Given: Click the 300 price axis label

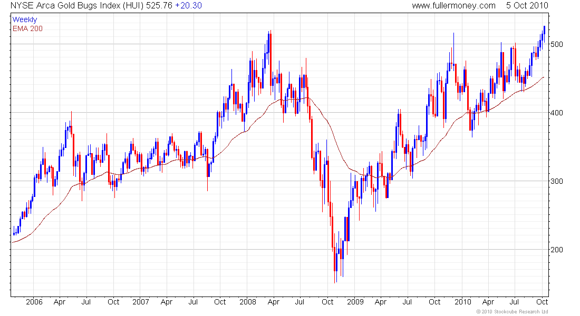Looking at the screenshot, I should click(x=557, y=181).
